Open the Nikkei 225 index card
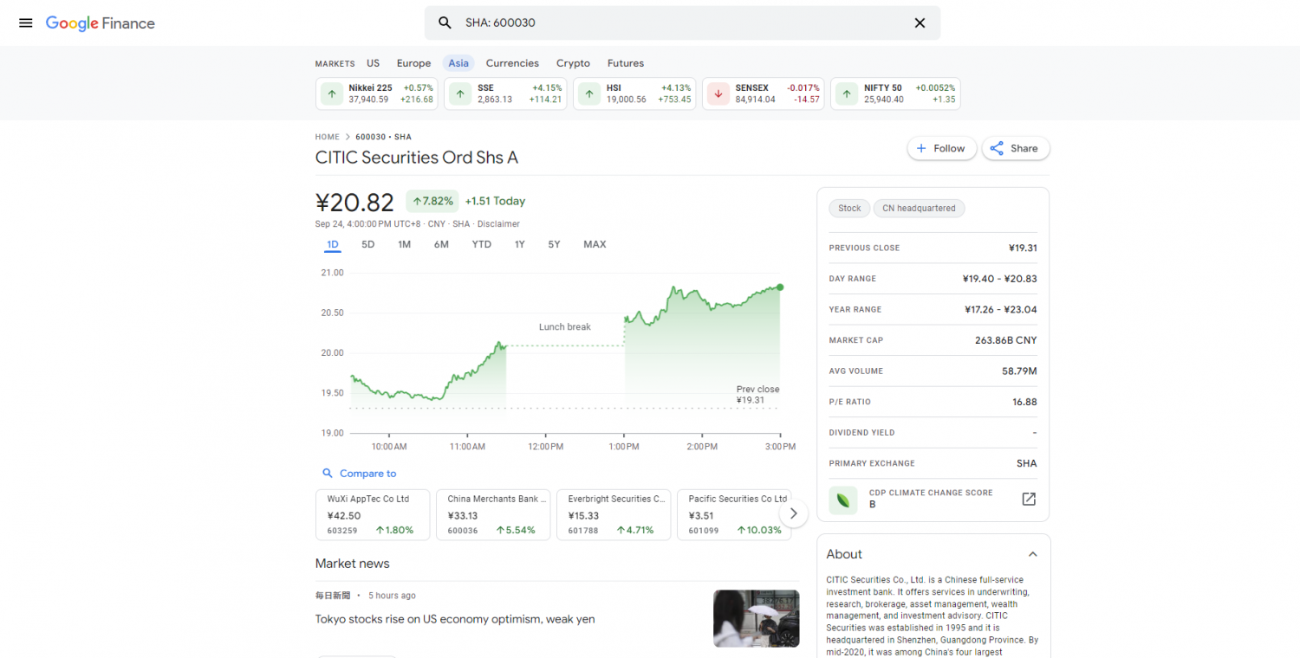The height and width of the screenshot is (658, 1300). point(377,94)
